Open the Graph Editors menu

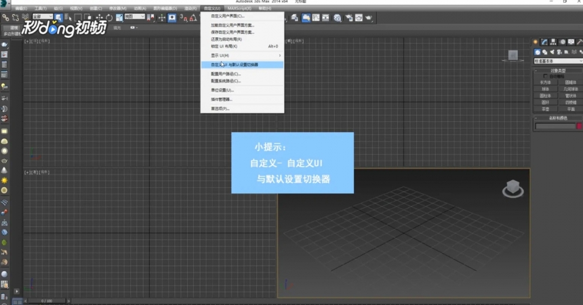coord(165,8)
